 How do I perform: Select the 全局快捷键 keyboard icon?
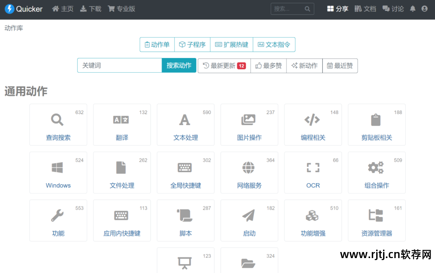[x=185, y=167]
